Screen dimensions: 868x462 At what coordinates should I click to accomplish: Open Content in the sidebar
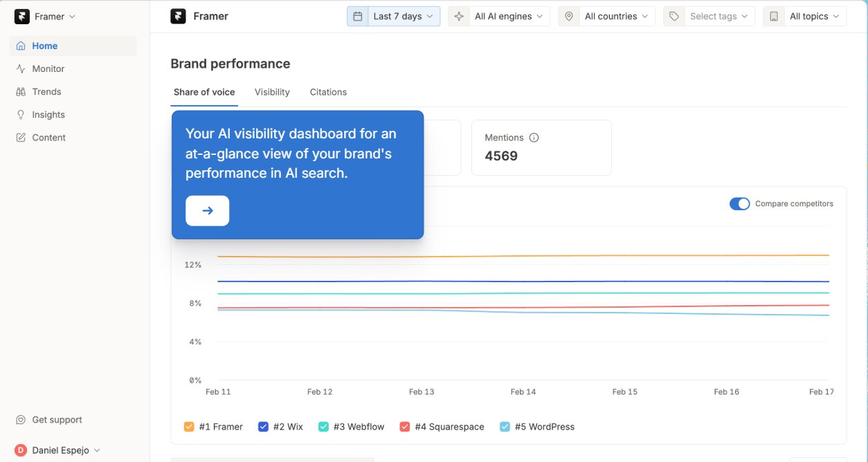[x=73, y=138]
